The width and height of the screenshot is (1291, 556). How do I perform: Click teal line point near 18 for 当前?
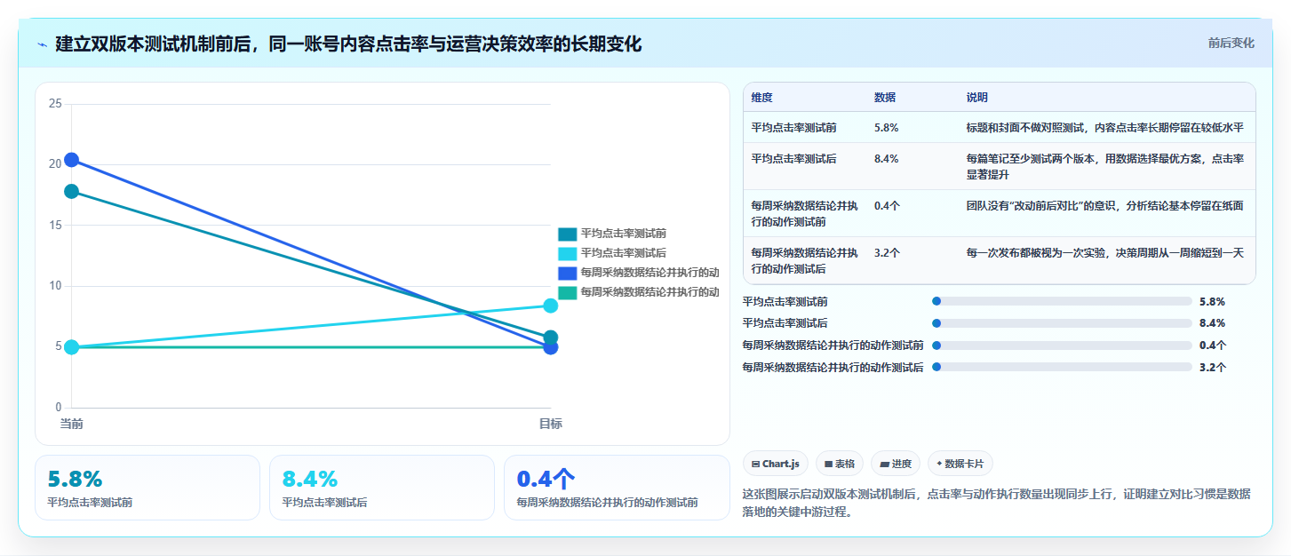click(71, 191)
